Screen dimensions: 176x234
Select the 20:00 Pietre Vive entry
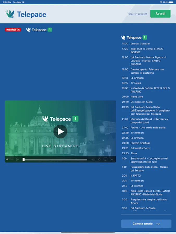(x=146, y=97)
